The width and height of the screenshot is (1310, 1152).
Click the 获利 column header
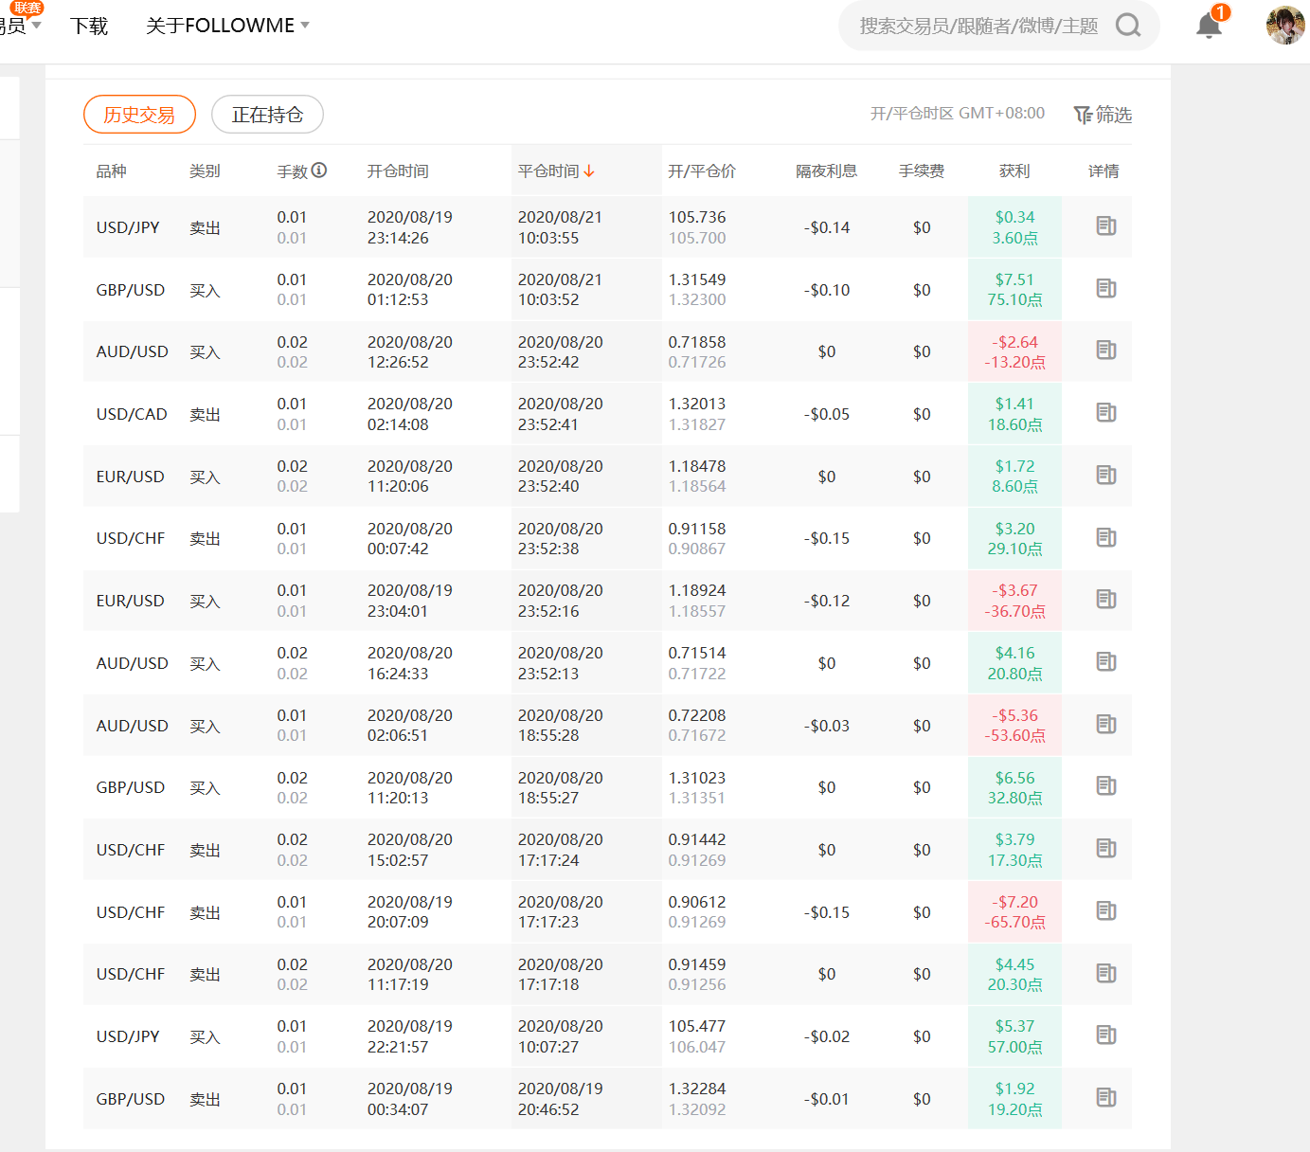click(1014, 171)
